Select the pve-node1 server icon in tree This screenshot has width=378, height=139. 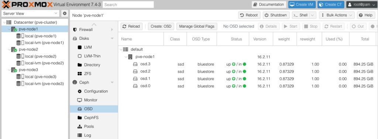(x=14, y=29)
